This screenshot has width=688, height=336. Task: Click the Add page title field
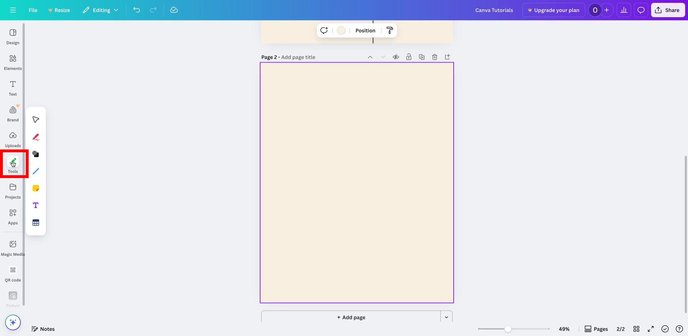[x=298, y=57]
